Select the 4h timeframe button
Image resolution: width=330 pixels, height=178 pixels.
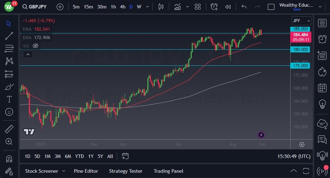122,7
